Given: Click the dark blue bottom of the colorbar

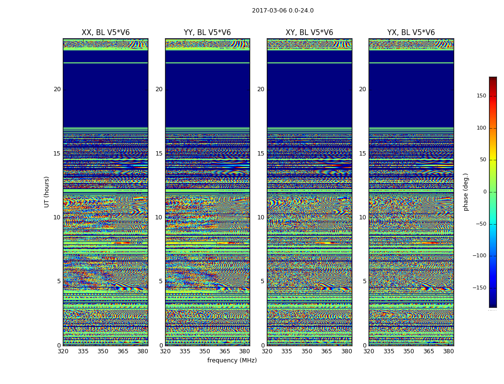Looking at the screenshot, I should click(x=492, y=304).
